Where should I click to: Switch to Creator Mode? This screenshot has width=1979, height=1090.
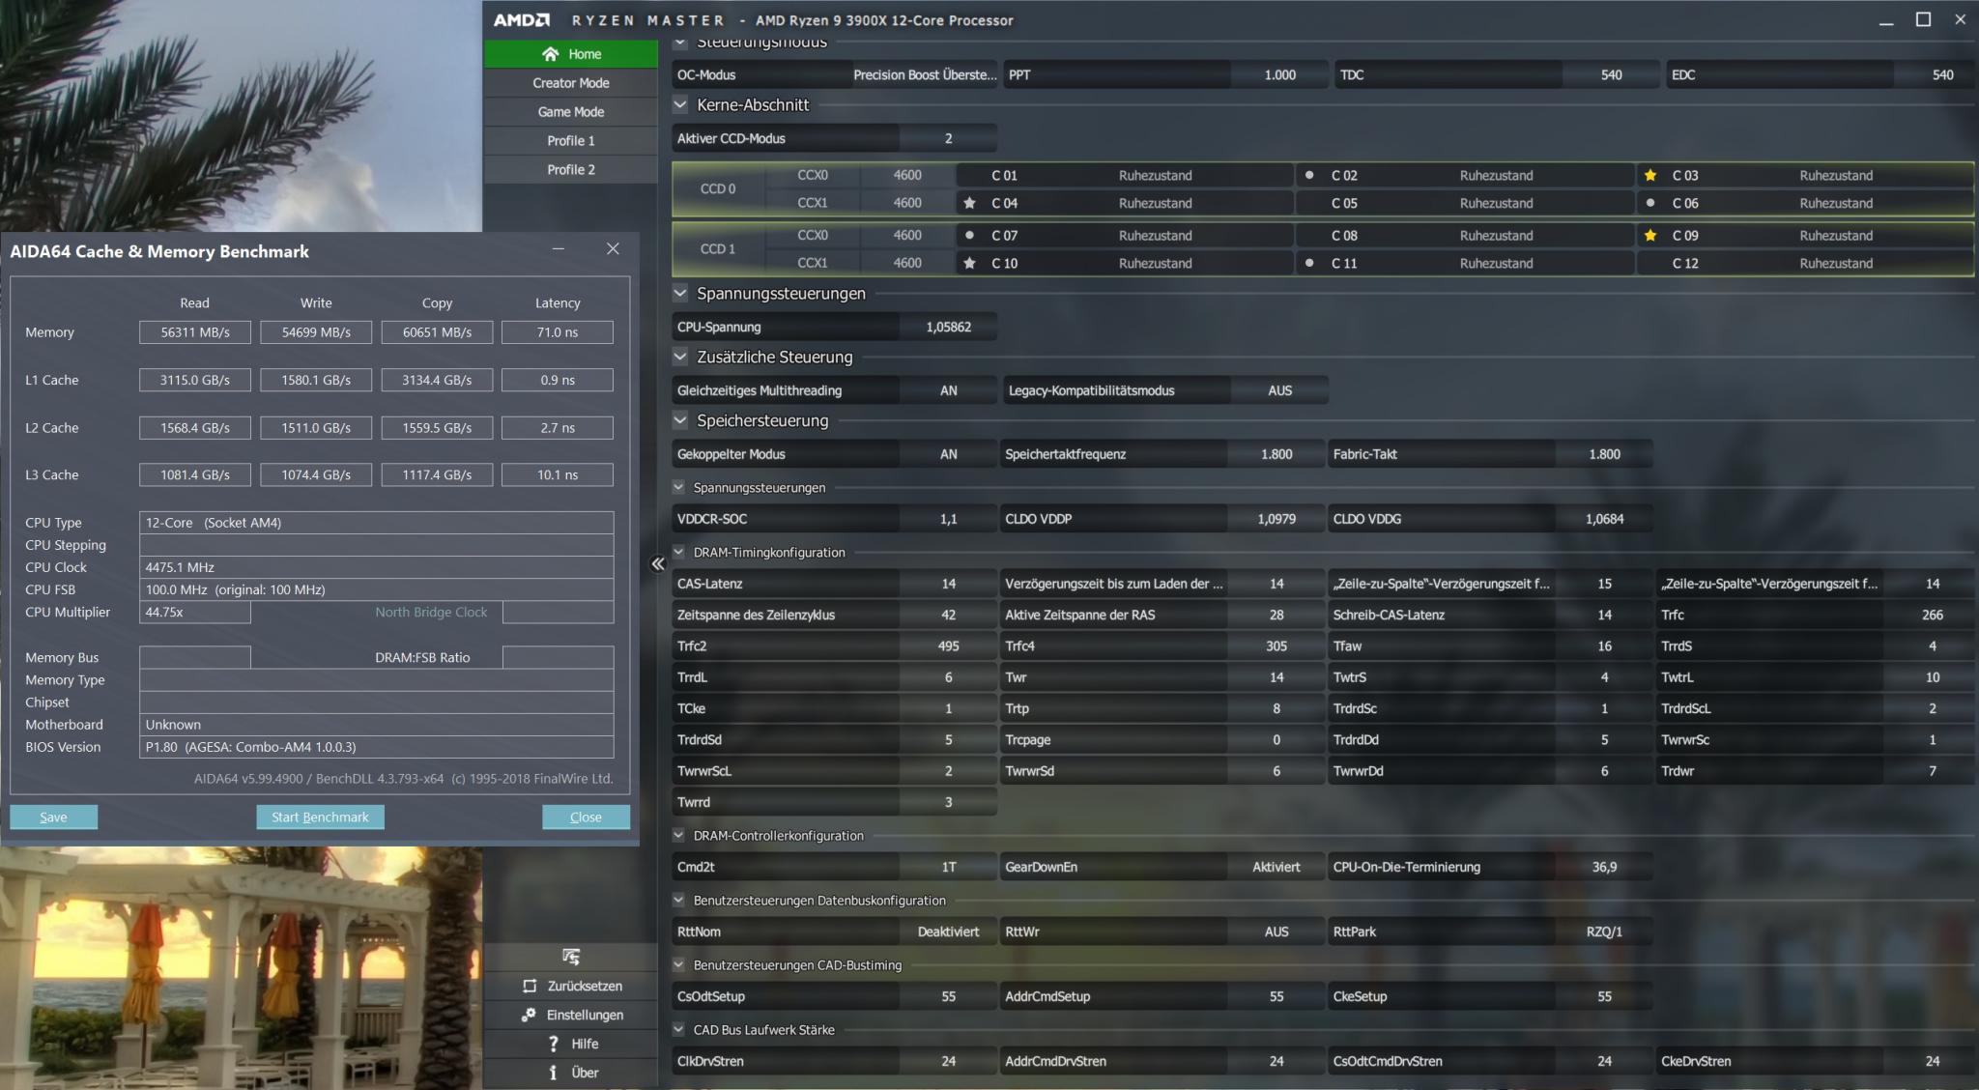tap(571, 83)
